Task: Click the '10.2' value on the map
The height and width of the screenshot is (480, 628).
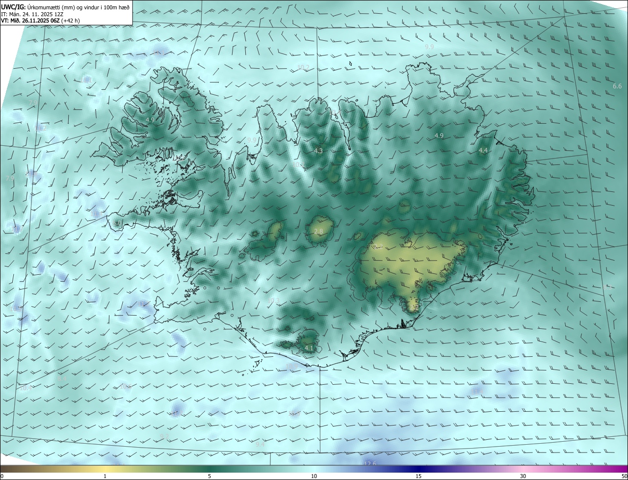Action: (304, 67)
